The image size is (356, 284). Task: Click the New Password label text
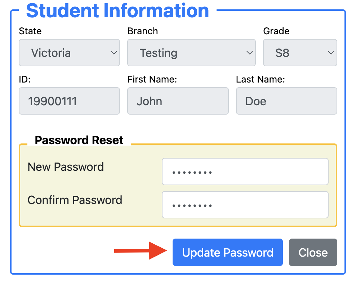66,167
